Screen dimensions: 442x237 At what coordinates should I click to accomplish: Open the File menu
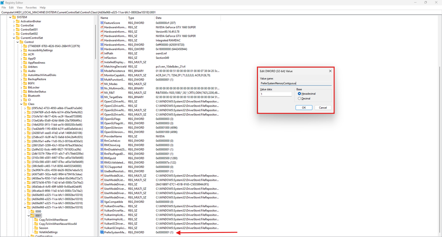pyautogui.click(x=4, y=7)
